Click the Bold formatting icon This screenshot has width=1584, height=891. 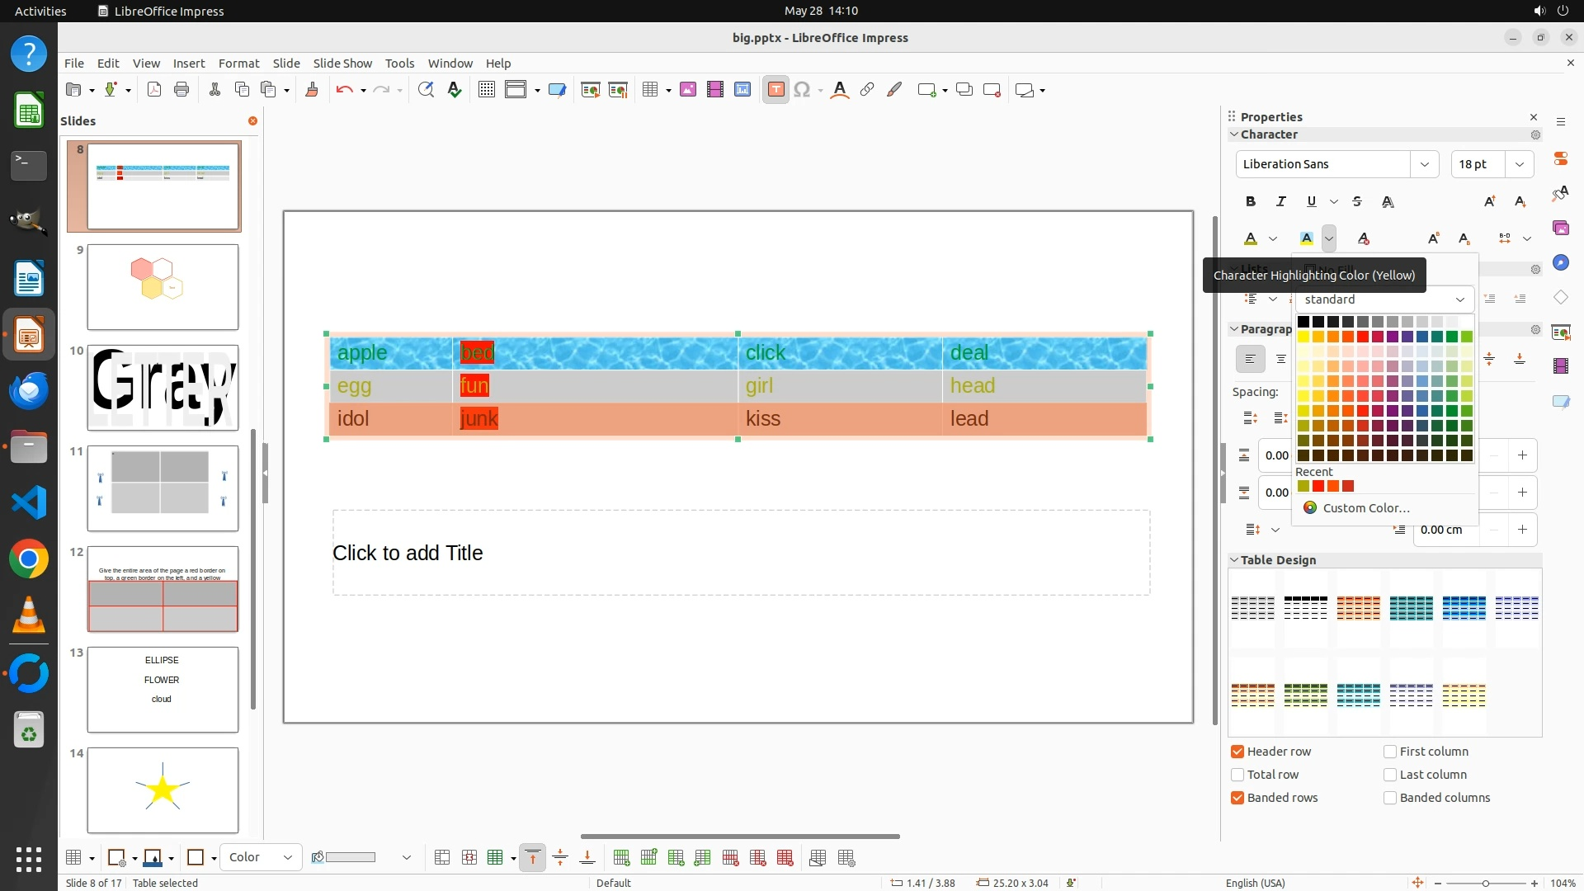(x=1251, y=201)
